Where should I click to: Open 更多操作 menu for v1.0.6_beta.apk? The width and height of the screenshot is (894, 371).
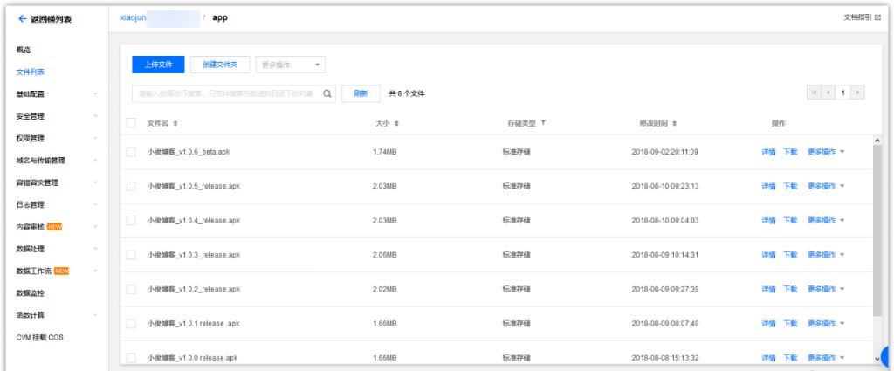coord(825,152)
